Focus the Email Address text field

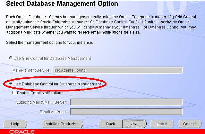pyautogui.click(x=126, y=112)
